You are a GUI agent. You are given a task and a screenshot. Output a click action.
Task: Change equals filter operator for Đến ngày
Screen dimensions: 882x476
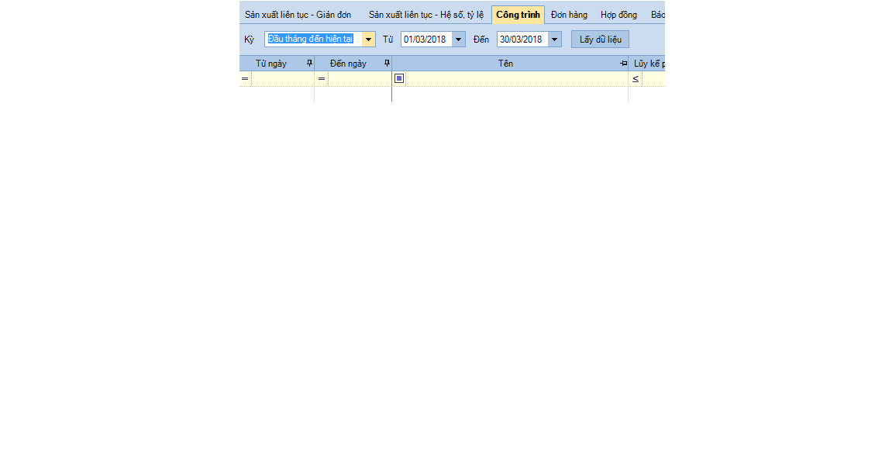(x=322, y=79)
